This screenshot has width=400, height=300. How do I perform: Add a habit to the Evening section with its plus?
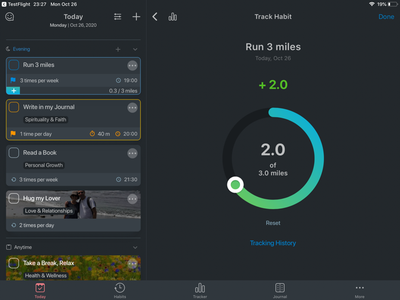click(118, 49)
